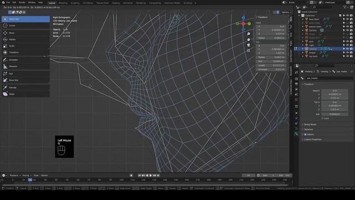The image size is (355, 200).
Task: Expand the Base Mesh outliner row
Action: pyautogui.click(x=303, y=19)
